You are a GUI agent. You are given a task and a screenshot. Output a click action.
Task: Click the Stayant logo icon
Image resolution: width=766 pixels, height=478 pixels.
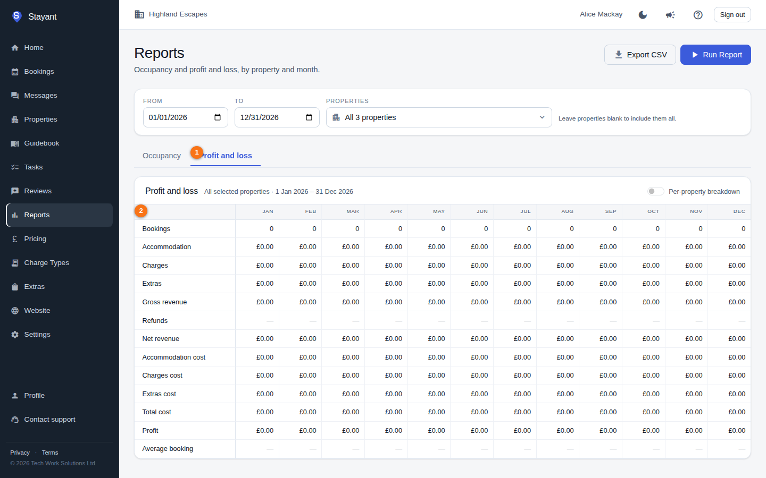pos(16,16)
